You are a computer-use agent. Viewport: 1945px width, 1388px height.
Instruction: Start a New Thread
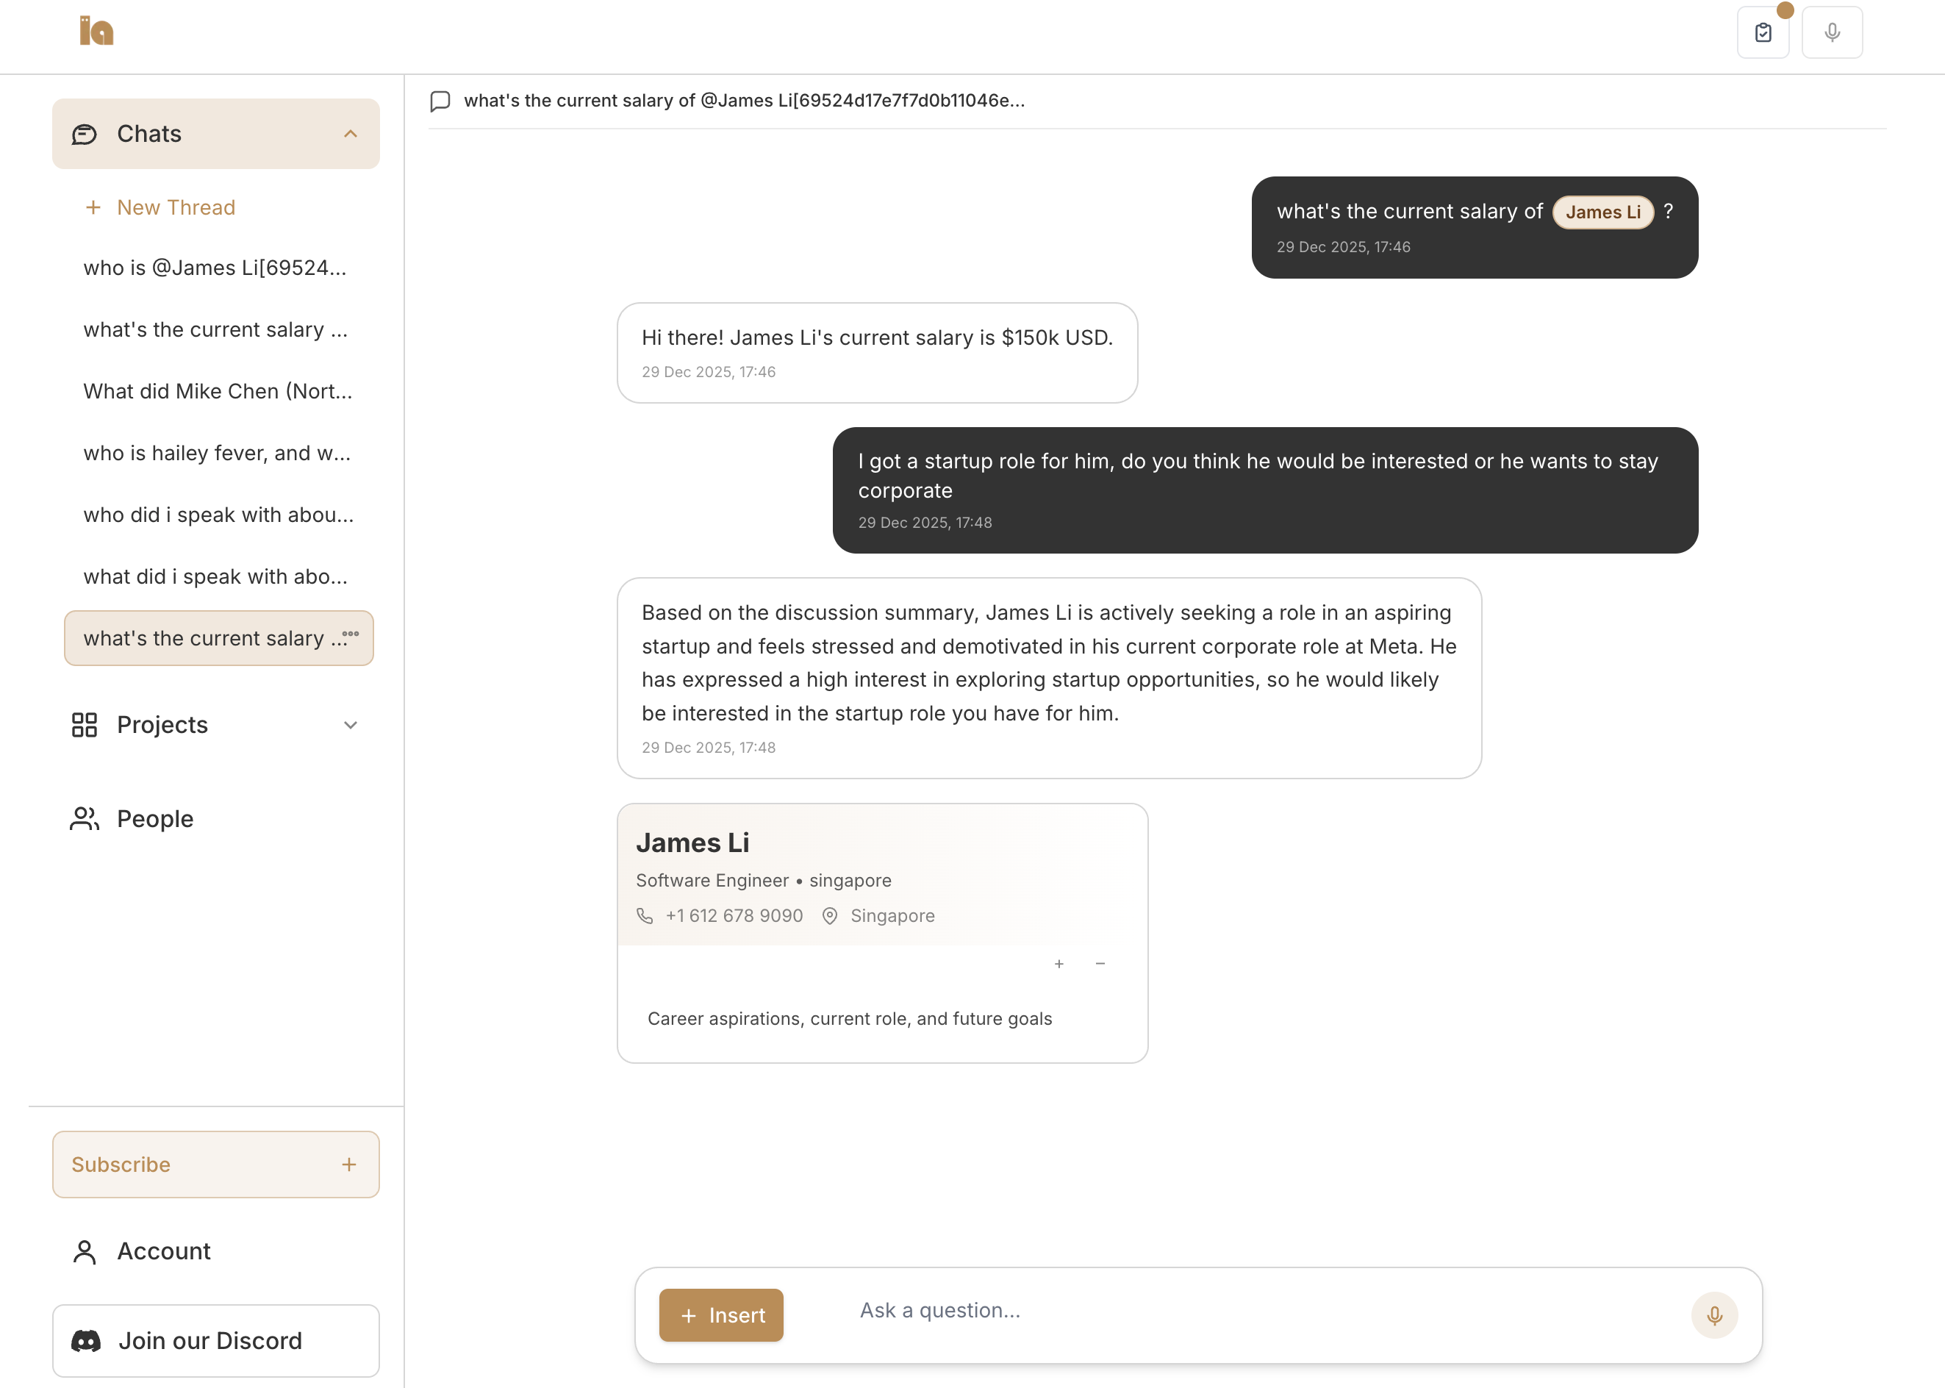click(176, 207)
